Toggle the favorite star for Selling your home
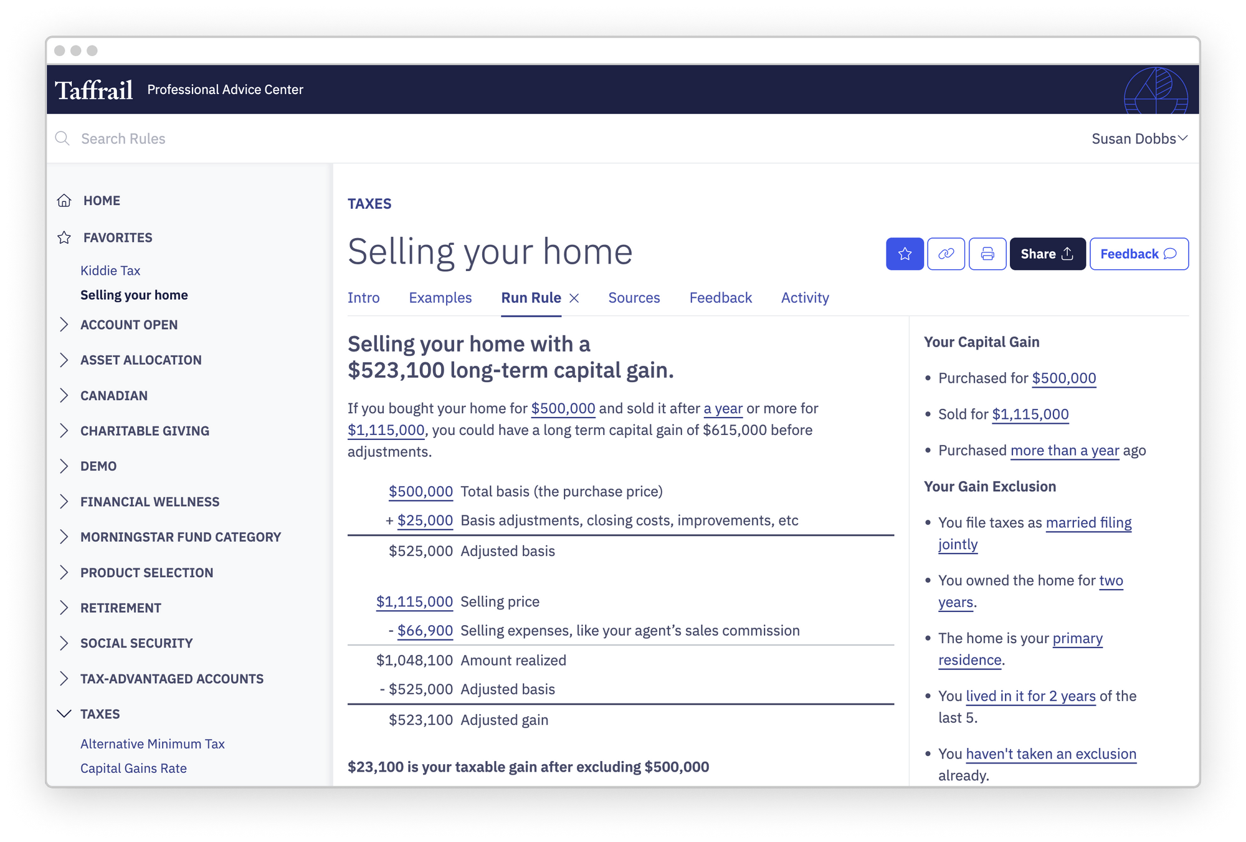 click(x=905, y=254)
